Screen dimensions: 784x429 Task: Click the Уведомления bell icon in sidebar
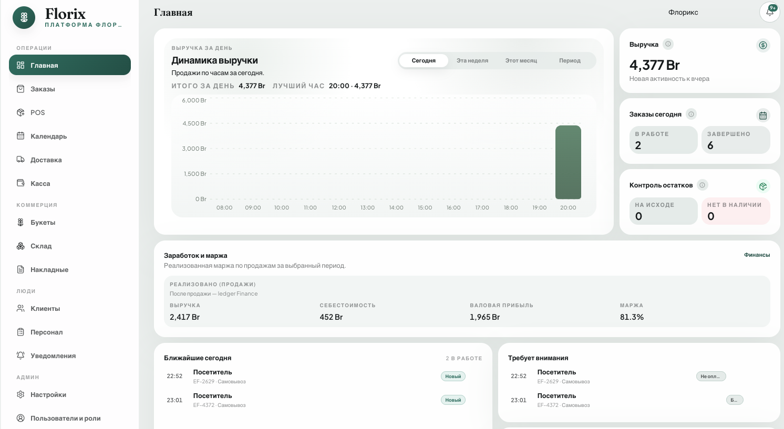pyautogui.click(x=20, y=355)
